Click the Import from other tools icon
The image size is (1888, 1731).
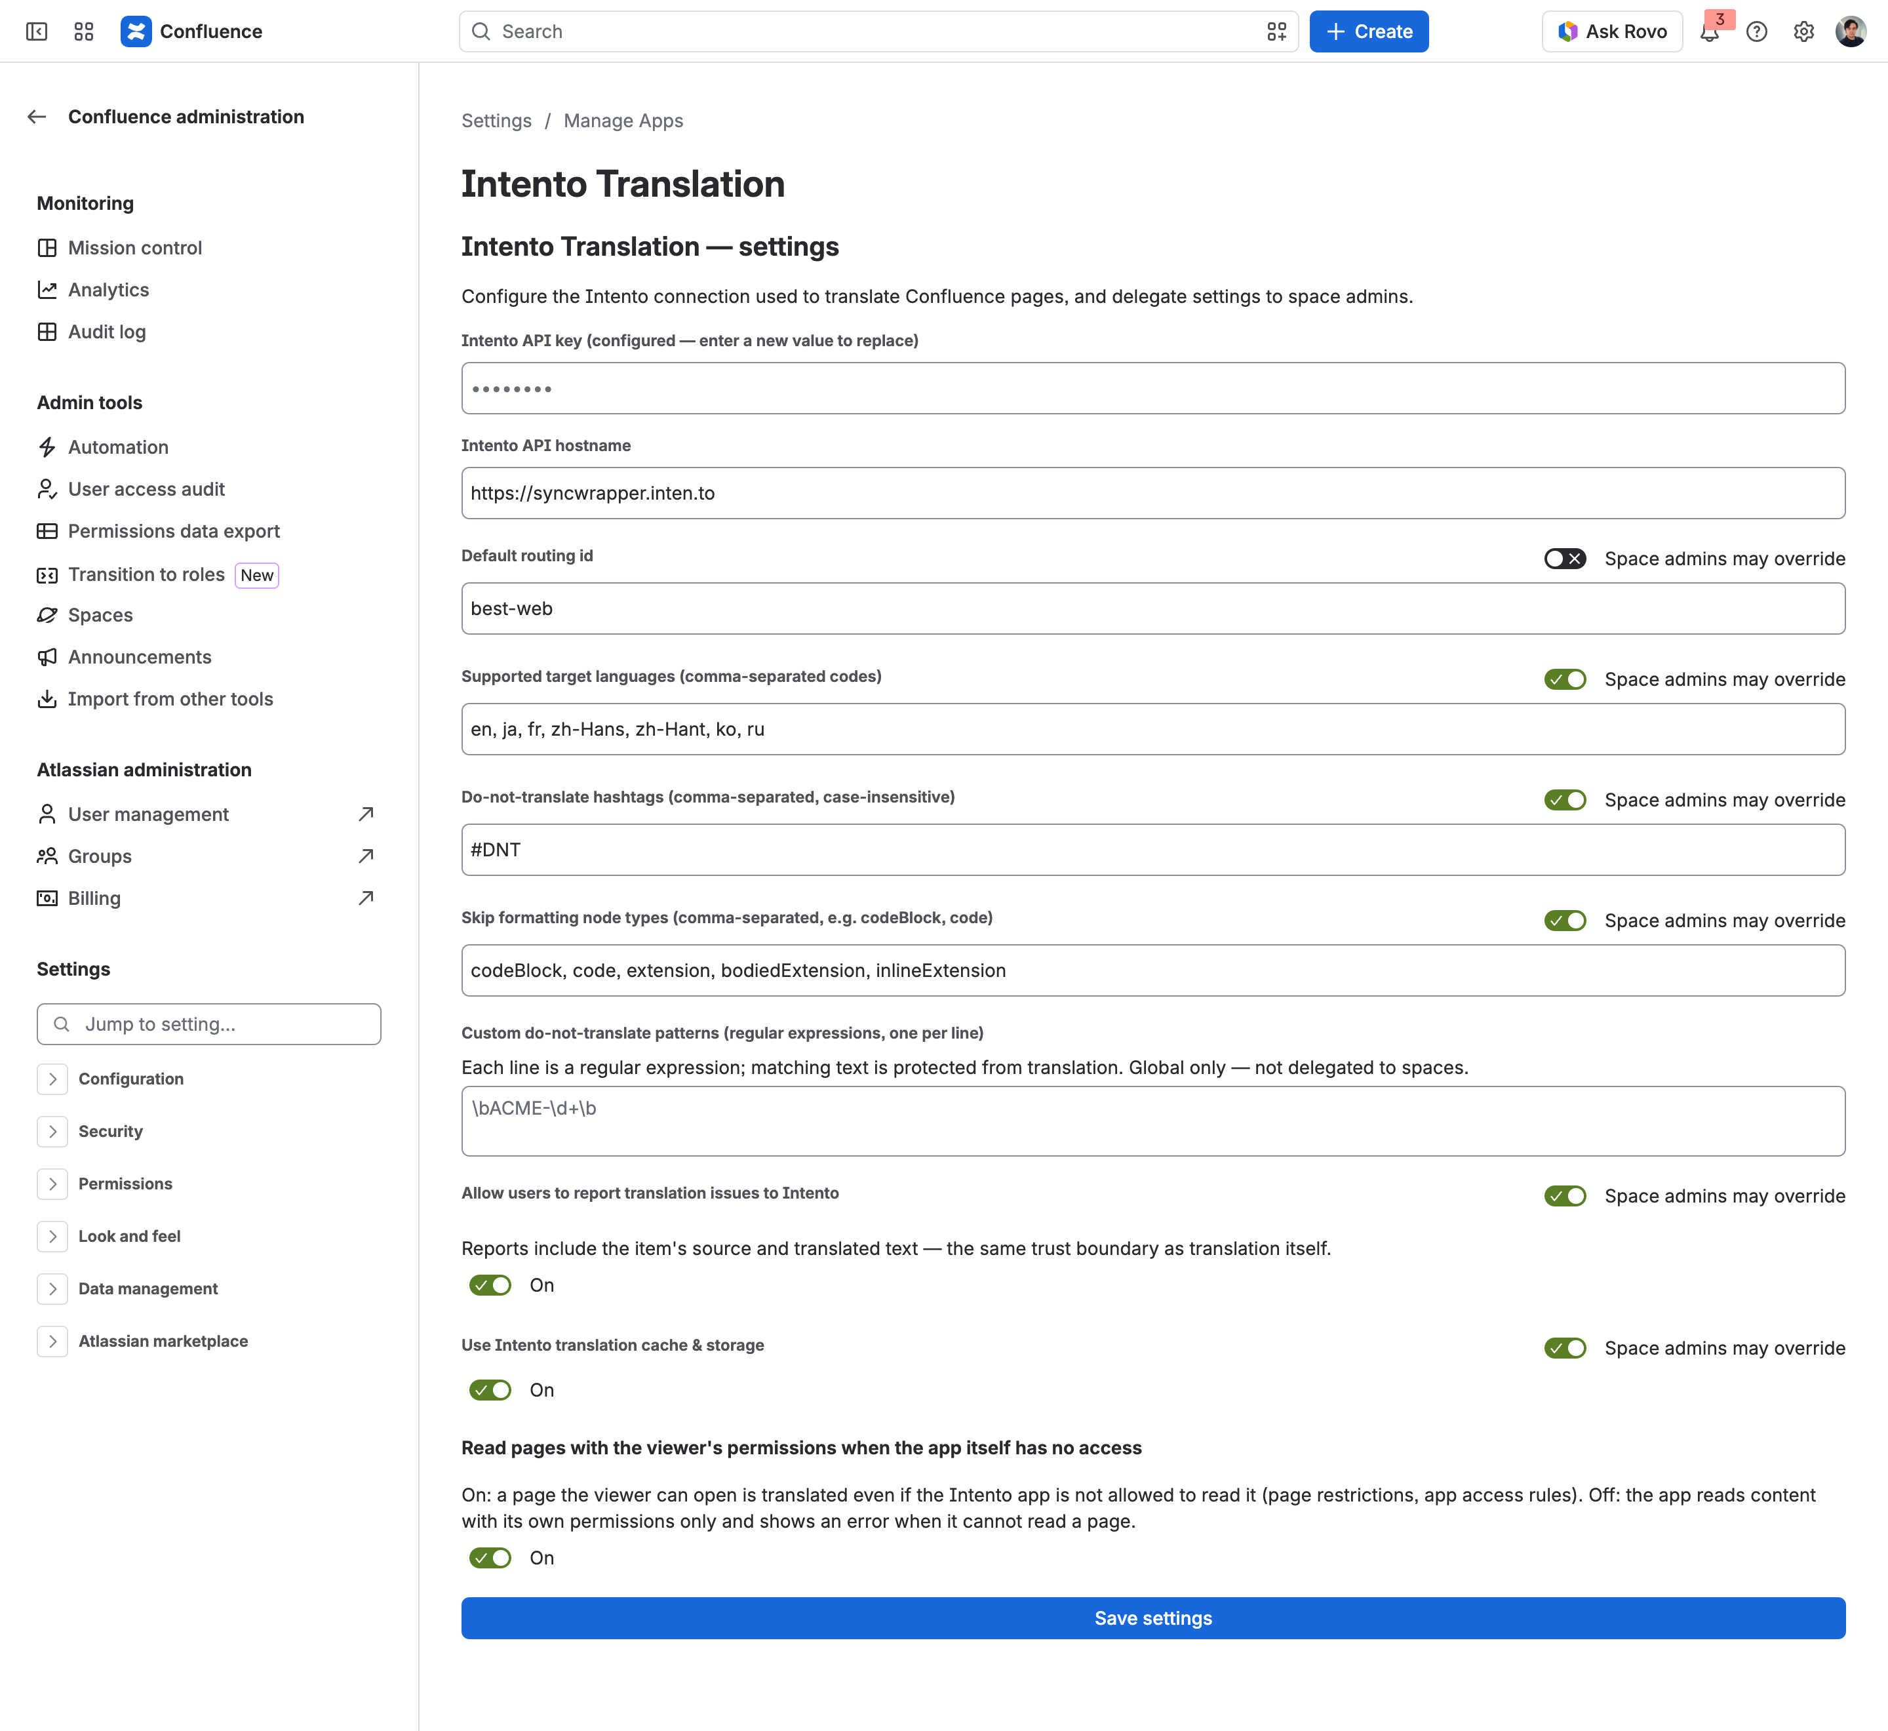[x=47, y=699]
